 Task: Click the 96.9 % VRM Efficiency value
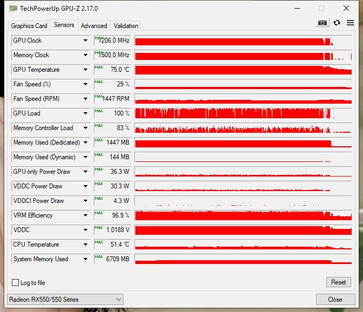click(x=113, y=215)
